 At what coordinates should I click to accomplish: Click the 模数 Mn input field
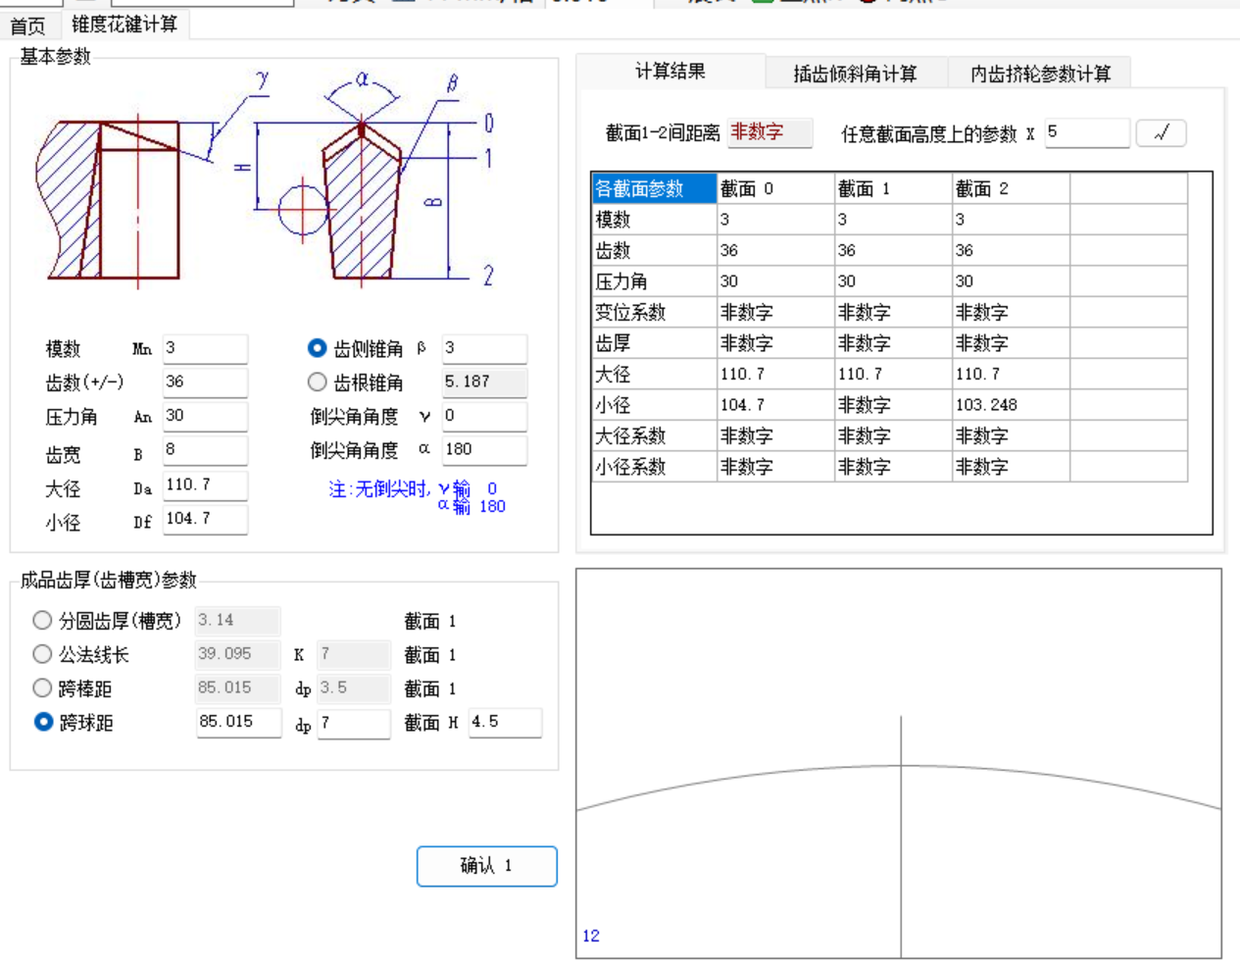pos(205,347)
